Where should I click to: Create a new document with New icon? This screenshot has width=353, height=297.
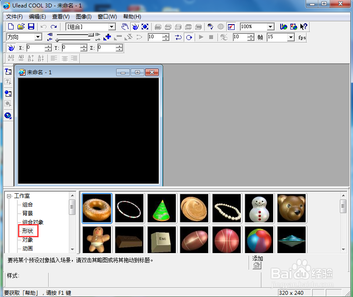click(x=11, y=27)
